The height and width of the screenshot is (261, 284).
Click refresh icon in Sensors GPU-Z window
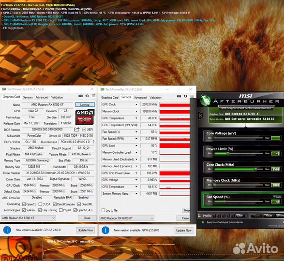(185, 96)
